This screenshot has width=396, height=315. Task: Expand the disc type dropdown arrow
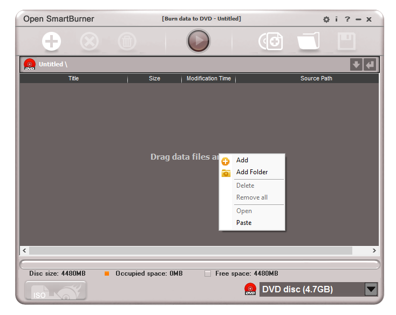tap(371, 289)
